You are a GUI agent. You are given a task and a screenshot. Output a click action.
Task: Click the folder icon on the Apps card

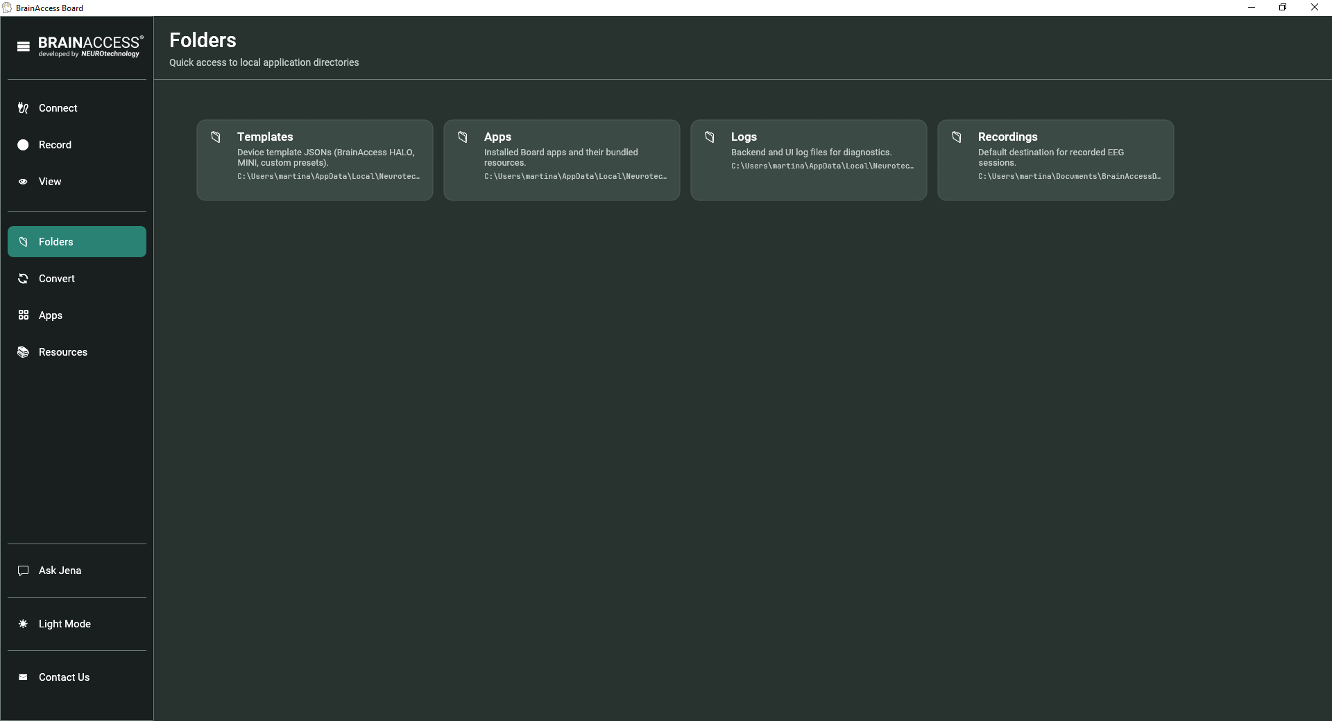coord(463,137)
